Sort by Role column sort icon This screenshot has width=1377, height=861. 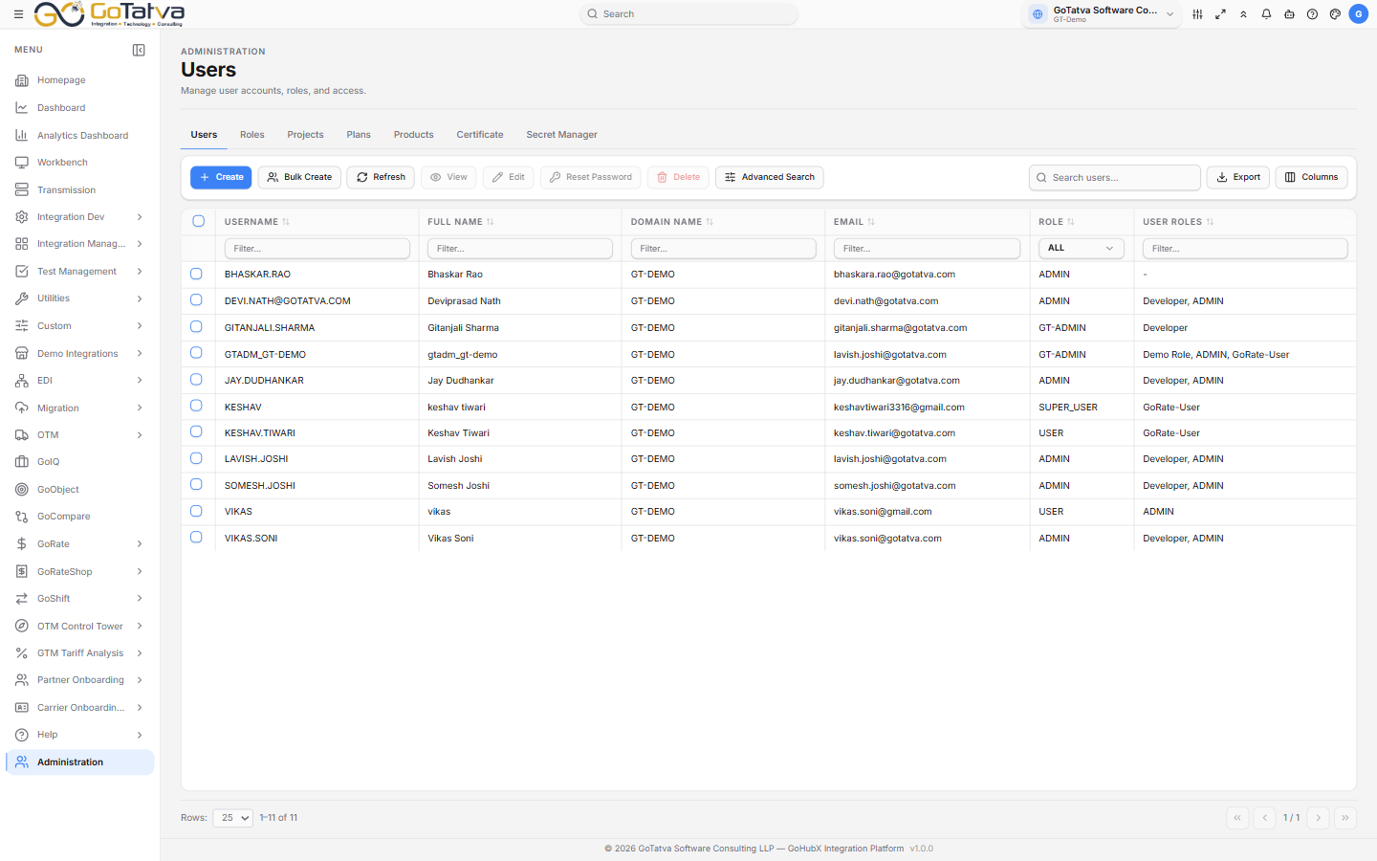coord(1071,222)
